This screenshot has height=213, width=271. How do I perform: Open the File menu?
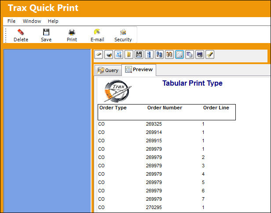pos(11,21)
